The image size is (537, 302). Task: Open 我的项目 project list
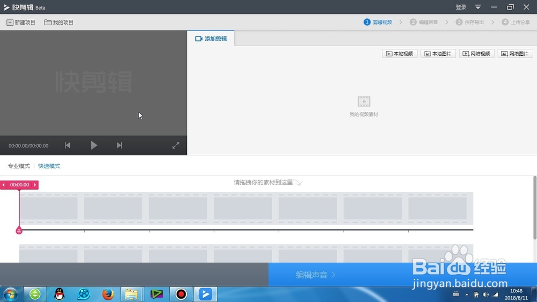click(x=59, y=22)
